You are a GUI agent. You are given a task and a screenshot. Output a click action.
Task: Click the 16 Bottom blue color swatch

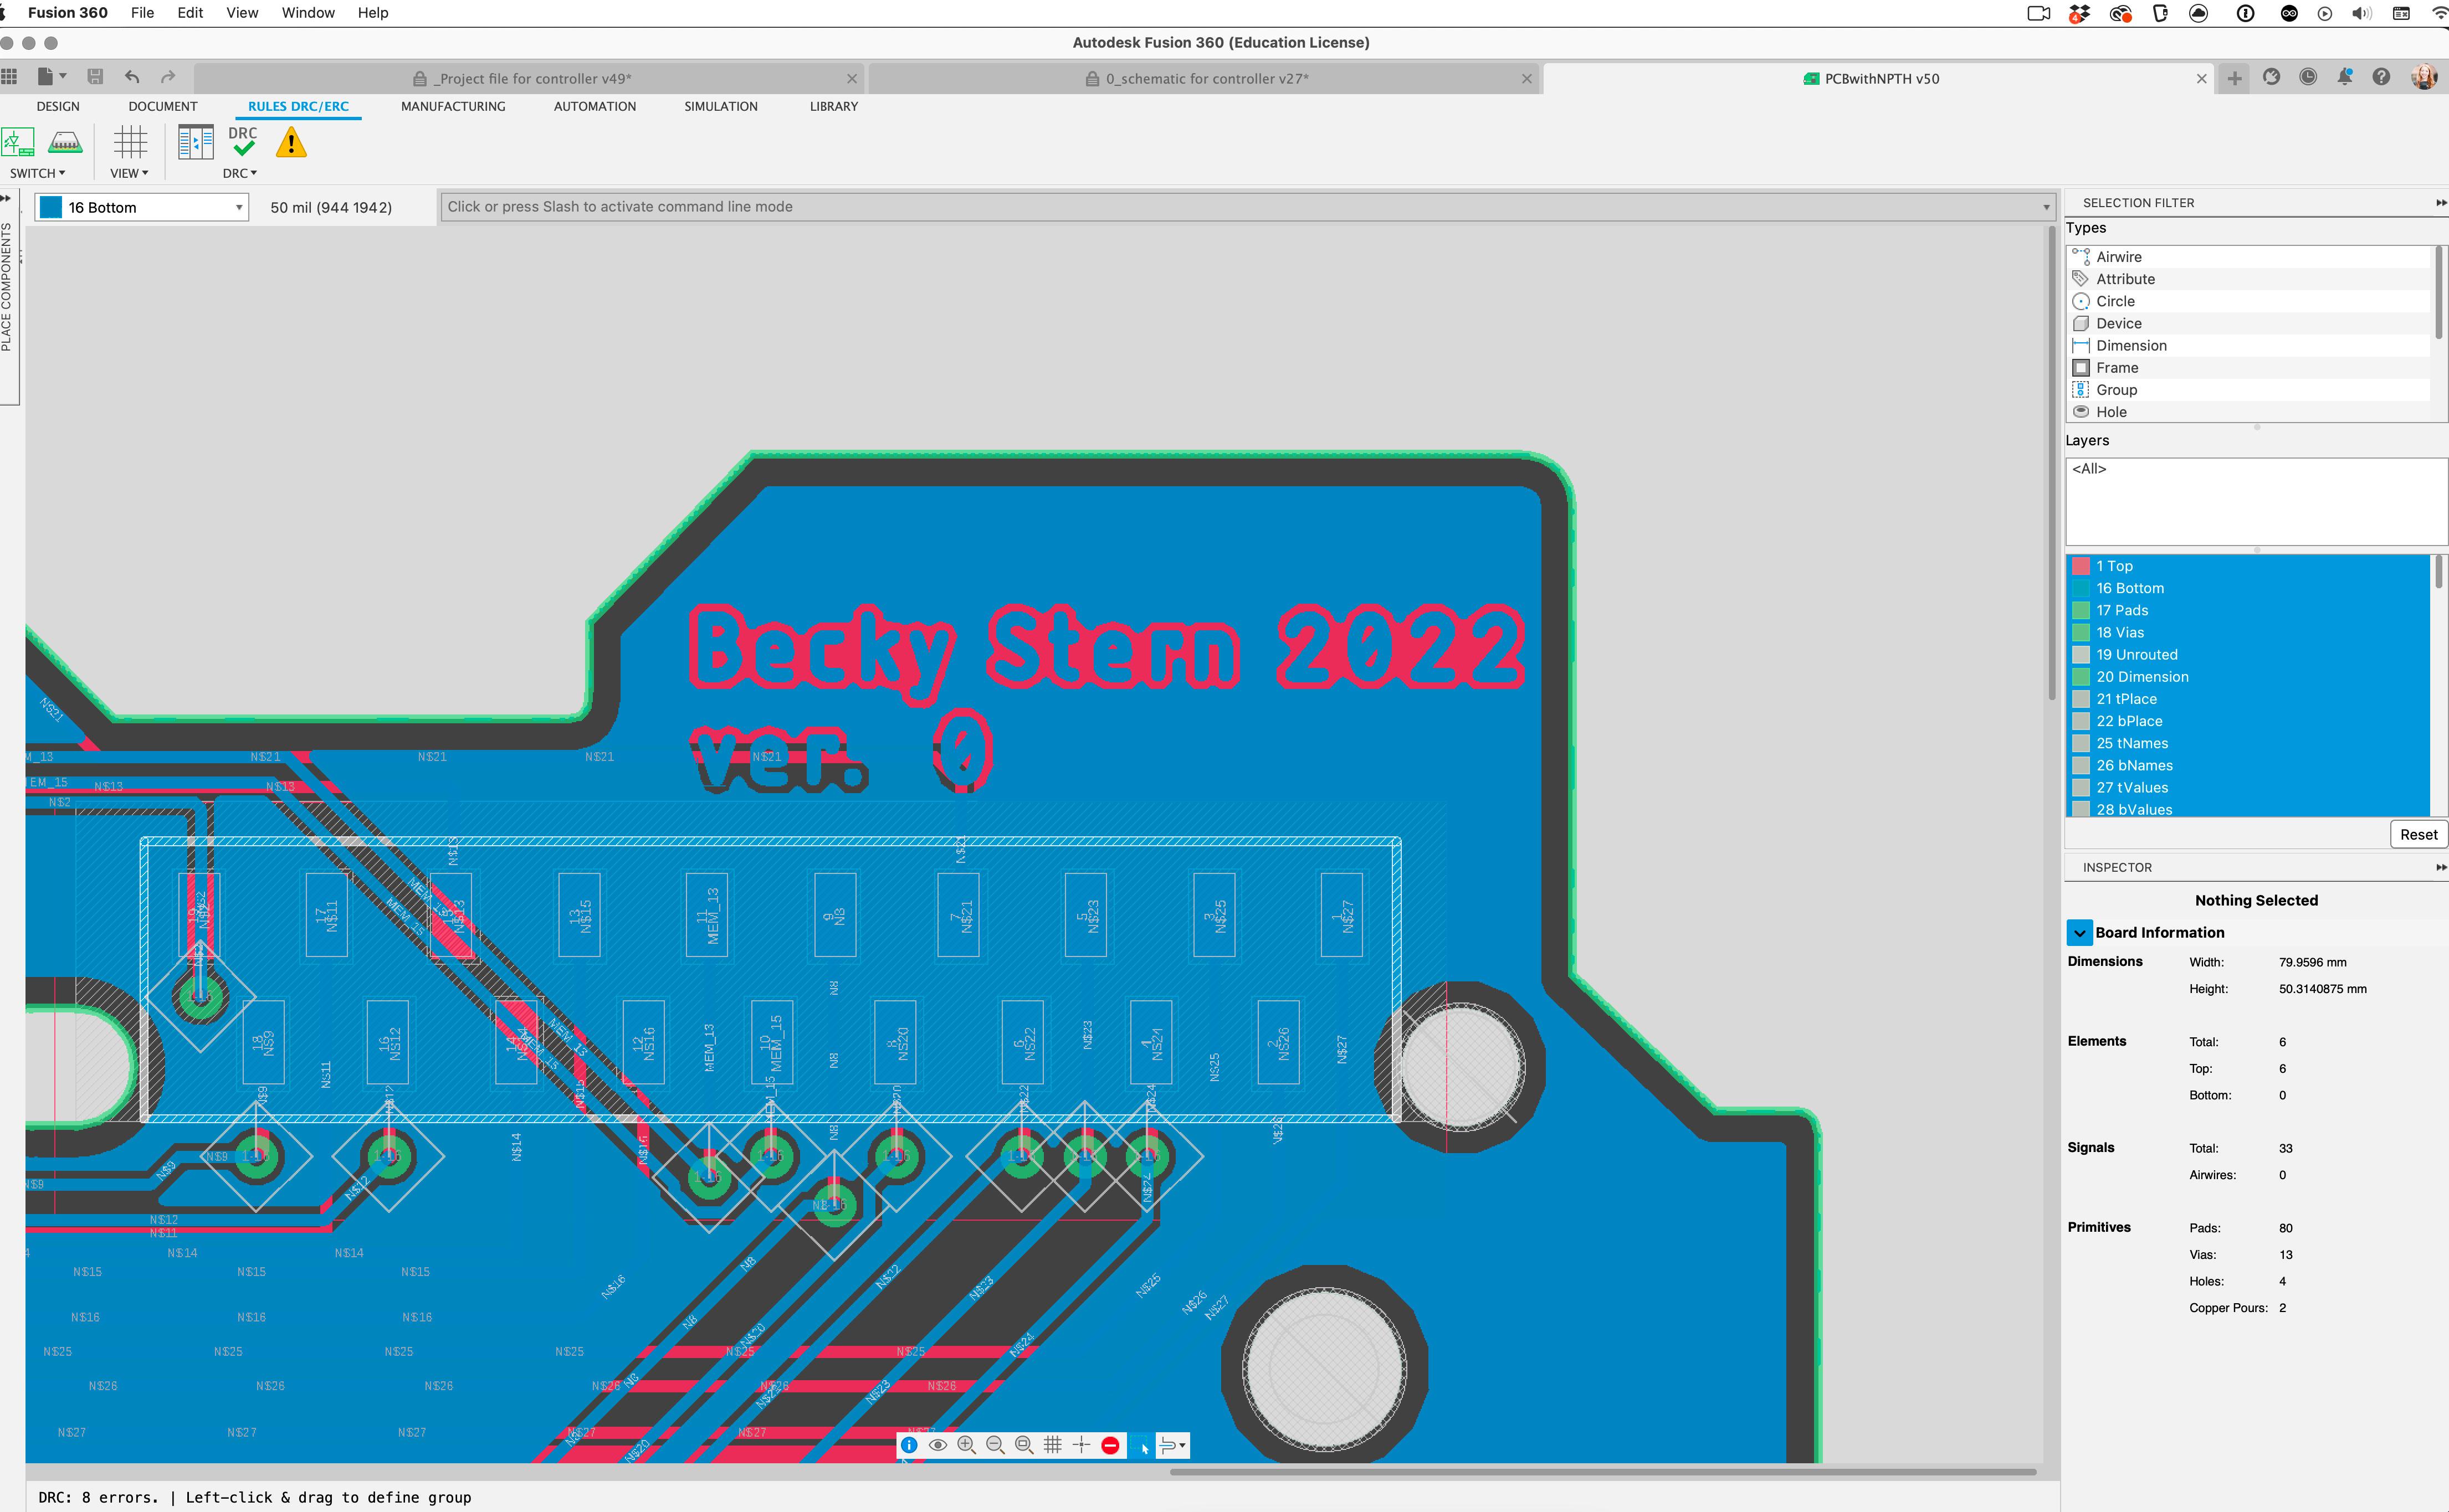(x=51, y=207)
